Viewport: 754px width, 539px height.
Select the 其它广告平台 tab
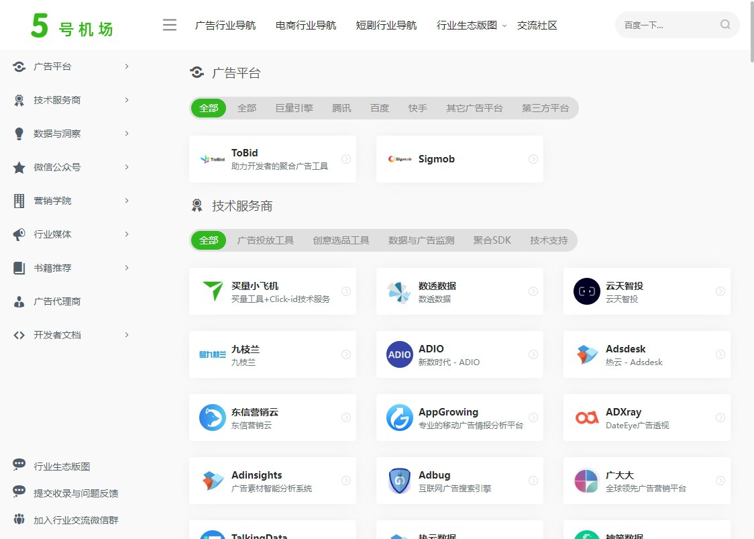(475, 108)
